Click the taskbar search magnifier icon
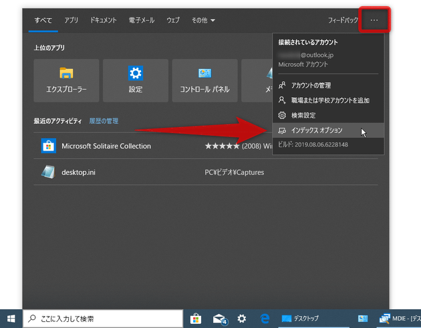 32,319
